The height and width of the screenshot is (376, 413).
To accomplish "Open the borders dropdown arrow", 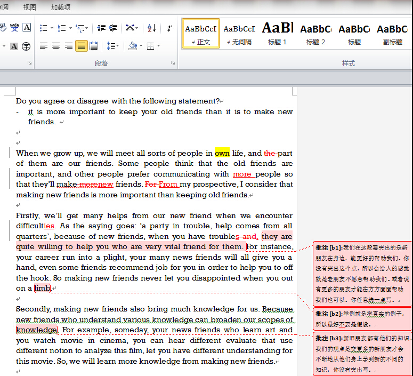I will [x=159, y=46].
